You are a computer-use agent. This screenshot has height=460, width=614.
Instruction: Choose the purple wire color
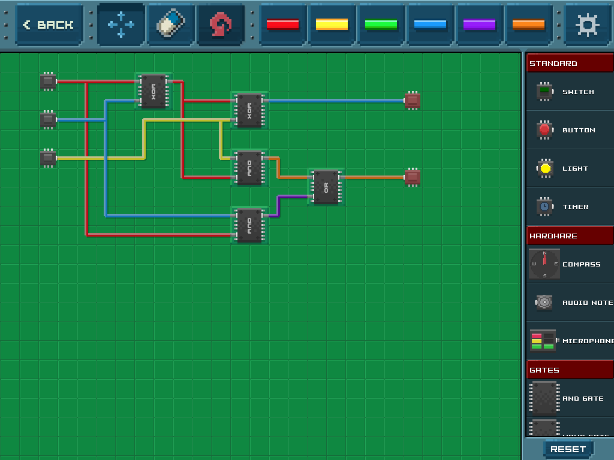tap(479, 25)
